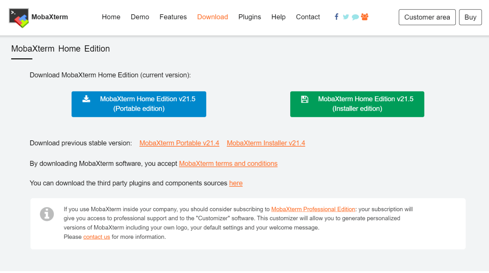The image size is (489, 273).
Task: Open the Facebook social icon
Action: coord(336,17)
